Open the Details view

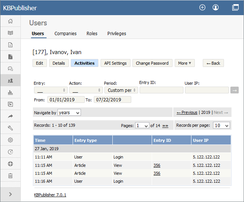pyautogui.click(x=59, y=63)
